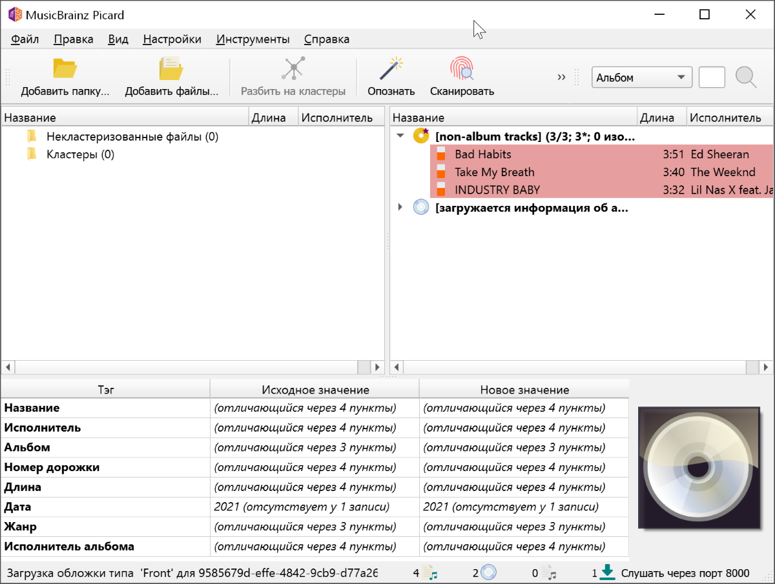The height and width of the screenshot is (584, 775).
Task: Click the magnifier search icon in toolbar
Action: (746, 77)
